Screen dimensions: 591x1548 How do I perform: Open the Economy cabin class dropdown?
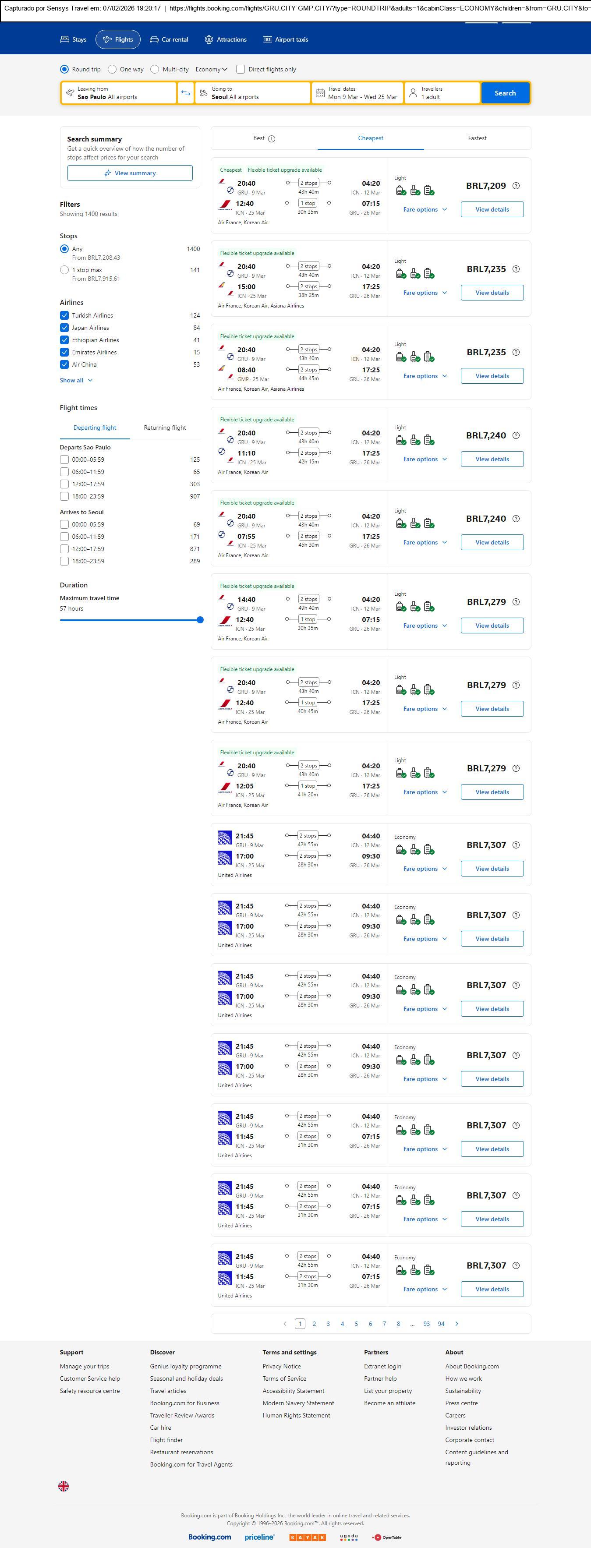coord(211,69)
